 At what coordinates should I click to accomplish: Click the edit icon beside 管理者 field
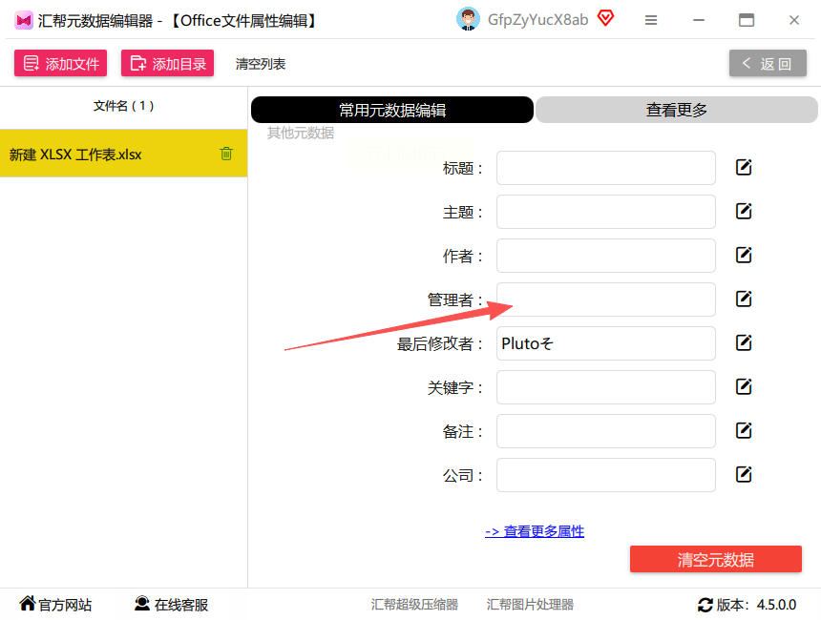(744, 300)
